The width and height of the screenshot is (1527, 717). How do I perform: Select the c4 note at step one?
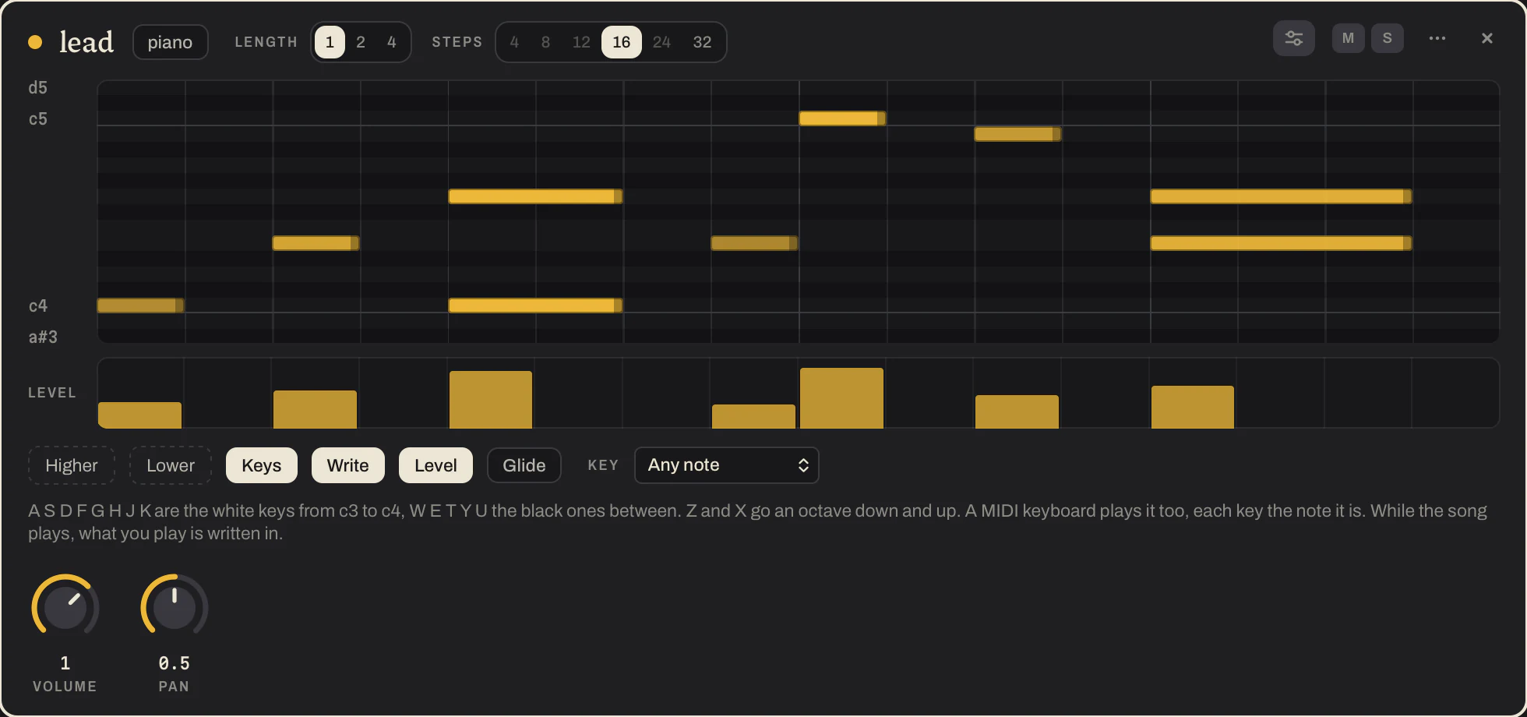tap(140, 306)
